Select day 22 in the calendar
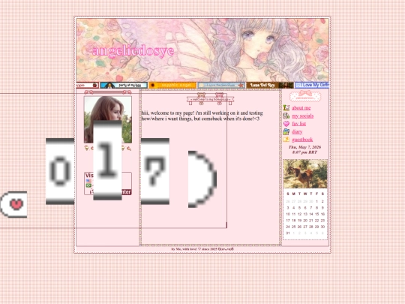Viewport: 405px width, 304px height. click(x=317, y=221)
